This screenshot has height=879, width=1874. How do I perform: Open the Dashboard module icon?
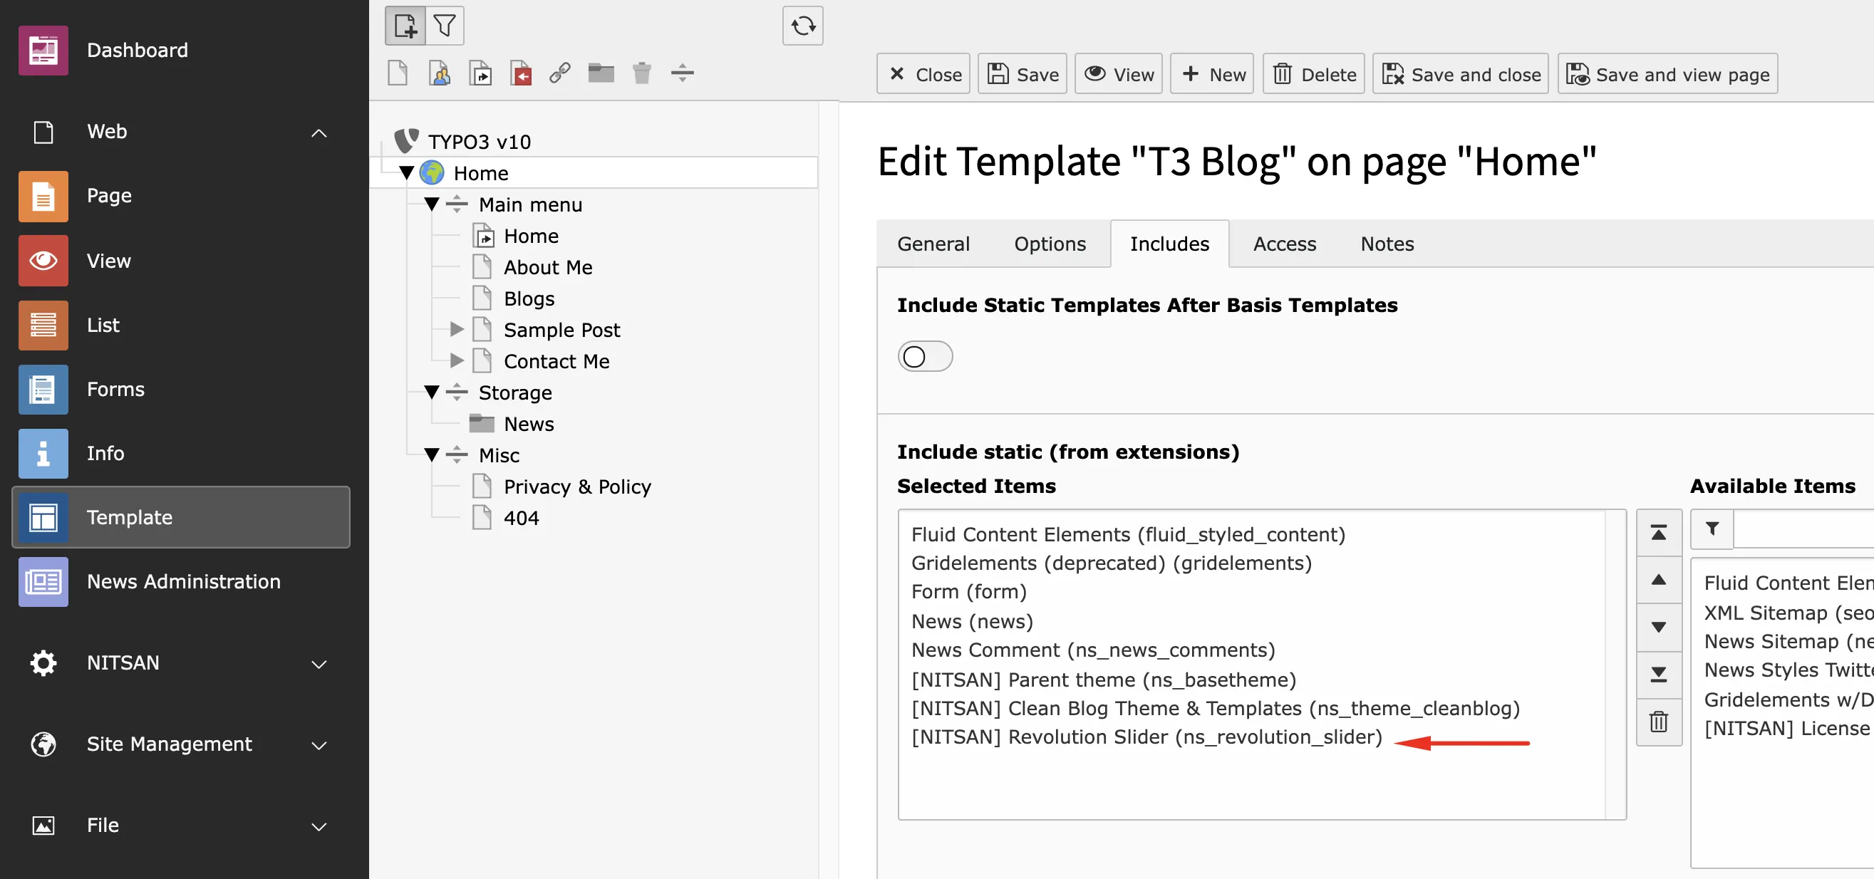[43, 50]
